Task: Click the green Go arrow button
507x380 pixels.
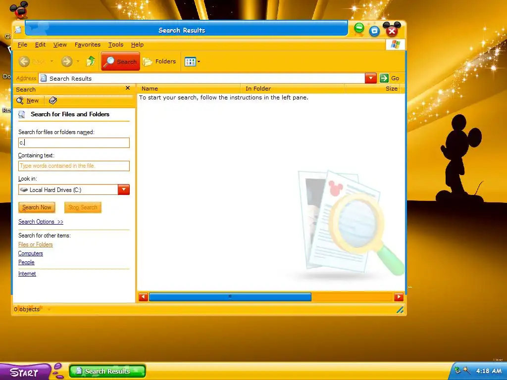Action: (x=384, y=78)
